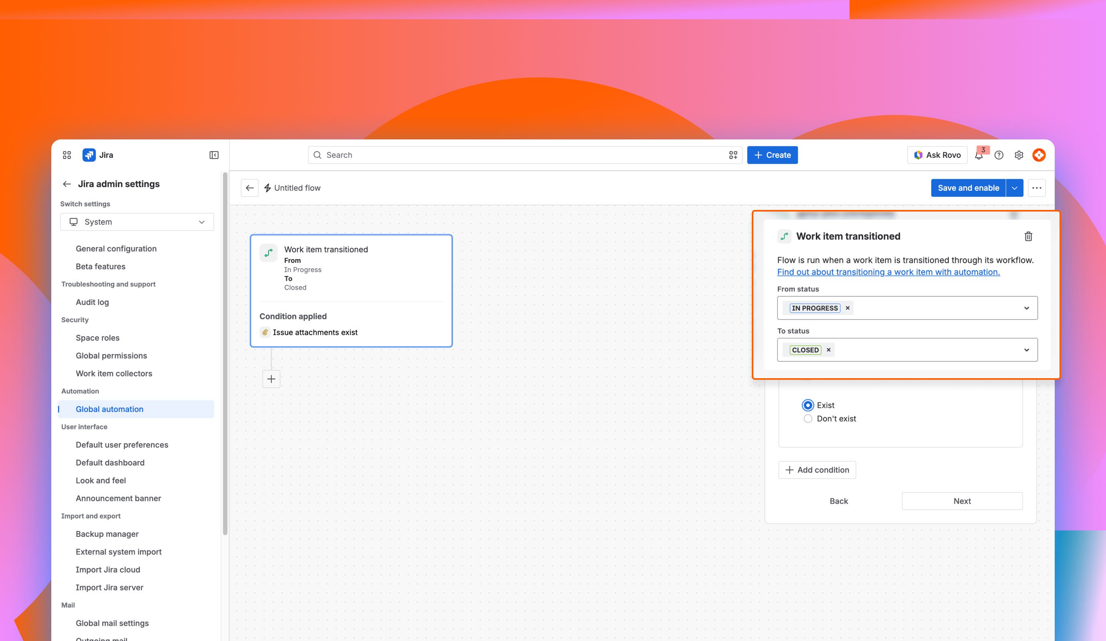Go back from Jira admin settings arrow
The width and height of the screenshot is (1106, 641).
[67, 184]
